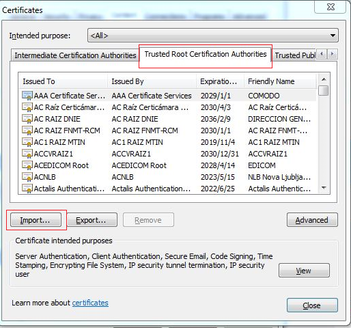Sort by Friendly Name column header
Screen dimensions: 351x328
pyautogui.click(x=280, y=81)
